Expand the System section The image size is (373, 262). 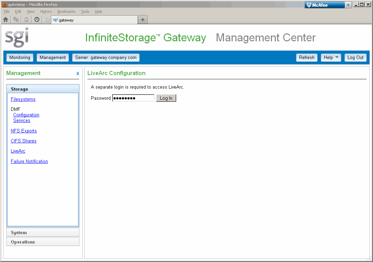point(43,232)
